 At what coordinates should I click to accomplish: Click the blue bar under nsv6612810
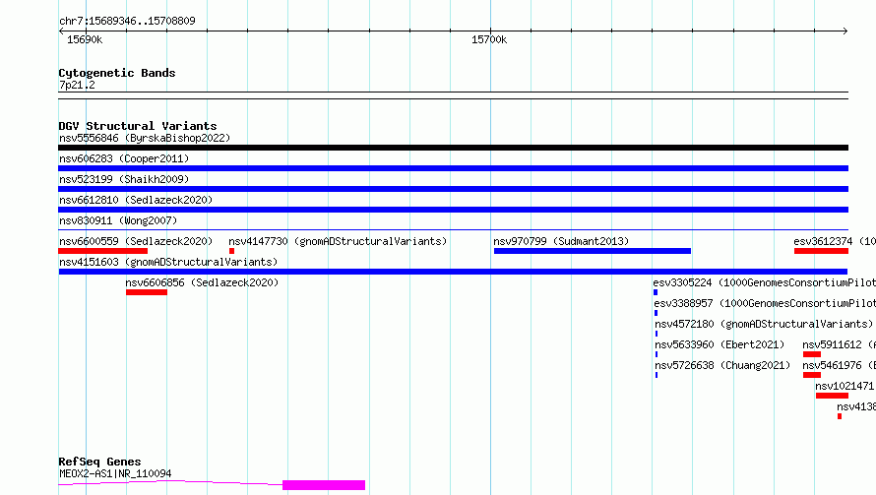coord(453,210)
